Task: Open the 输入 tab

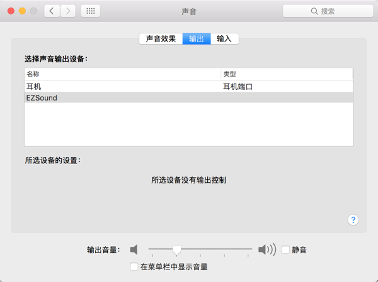Action: click(224, 39)
